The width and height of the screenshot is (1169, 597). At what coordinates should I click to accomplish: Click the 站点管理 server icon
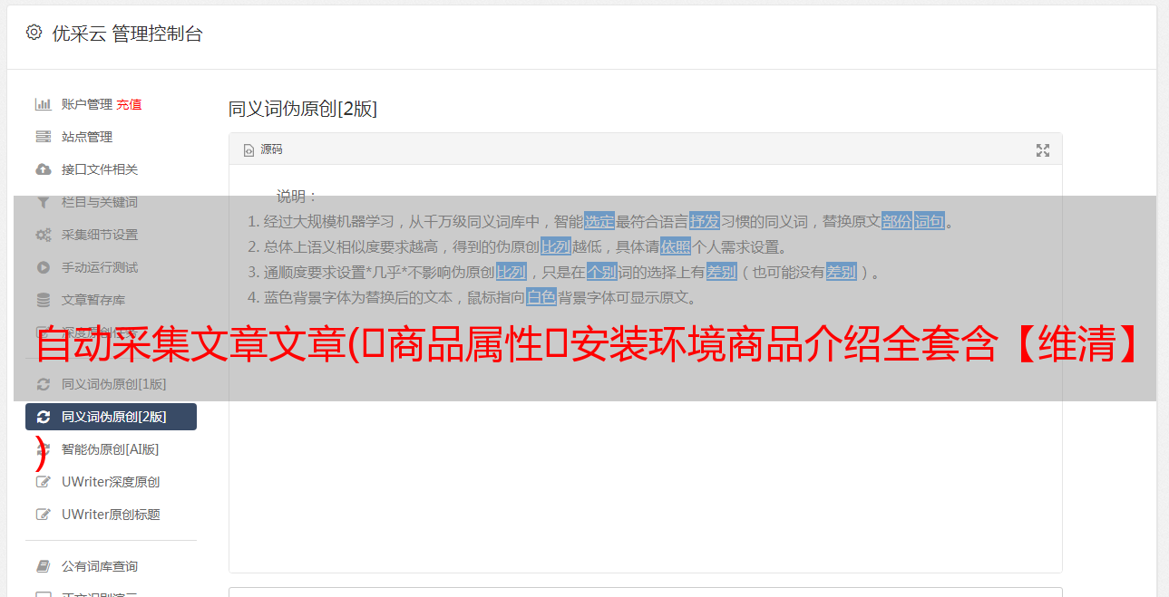coord(43,137)
